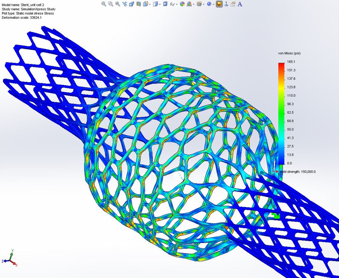The height and width of the screenshot is (278, 339).
Task: Toggle the highlighted orange sphere view button
Action: coord(219,4)
